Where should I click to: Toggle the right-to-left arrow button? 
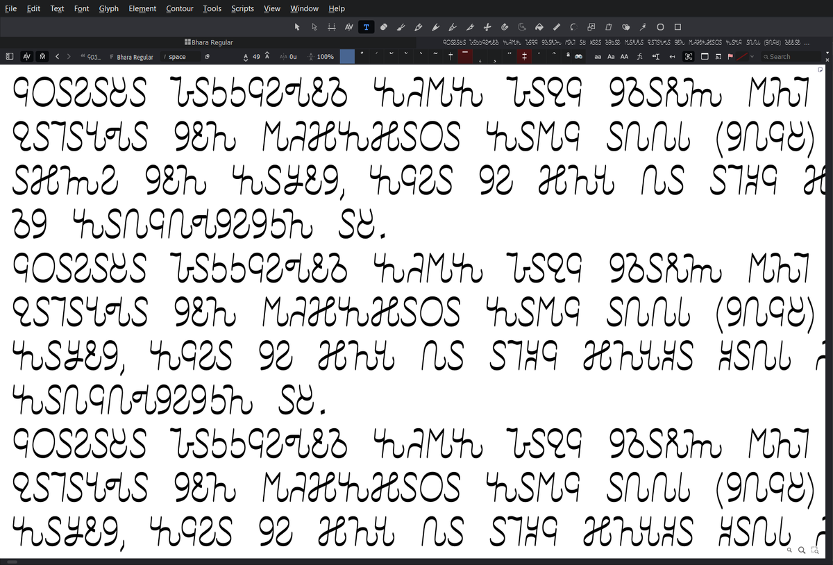672,56
